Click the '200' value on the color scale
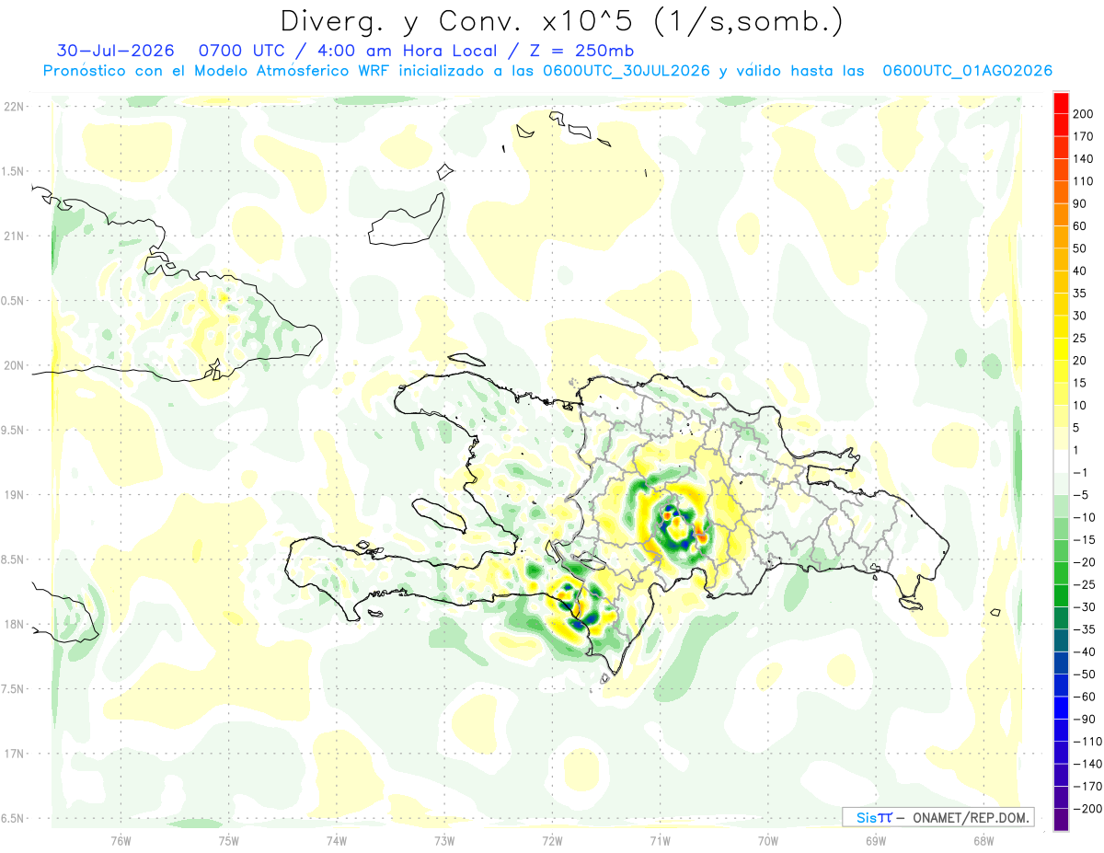 pos(1083,114)
